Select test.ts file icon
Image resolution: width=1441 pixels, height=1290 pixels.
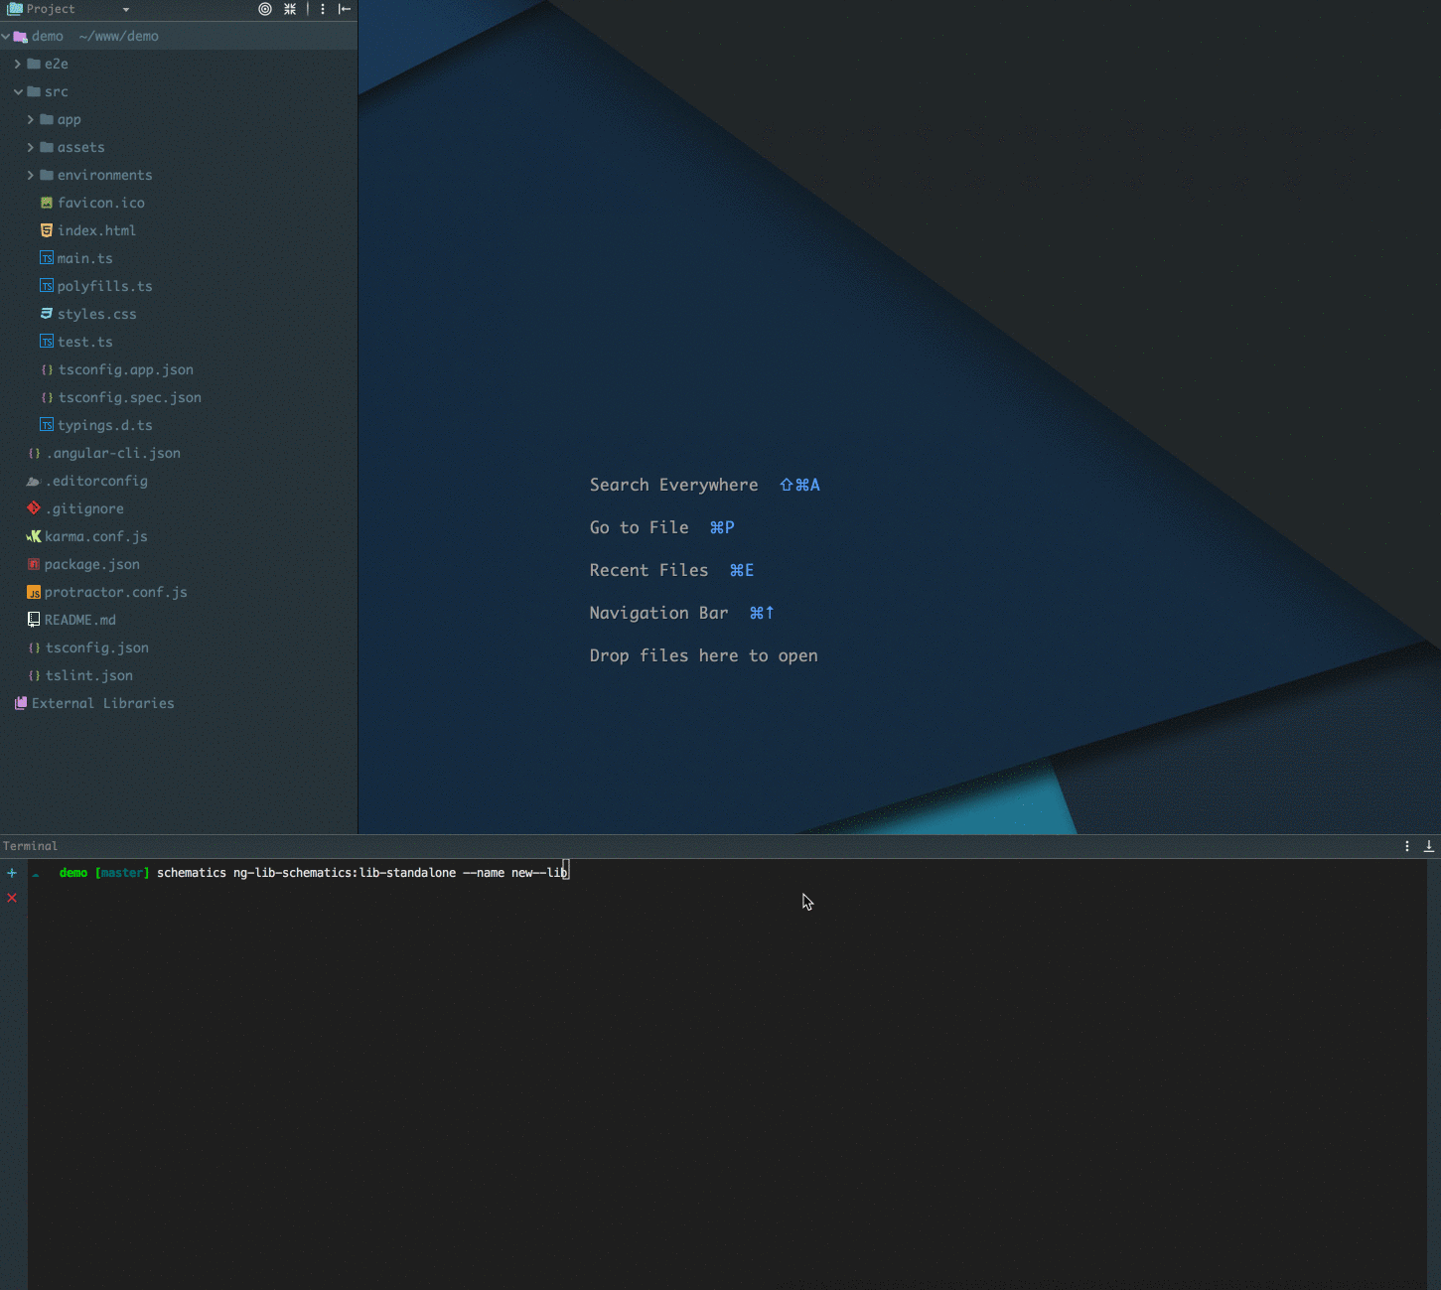coord(47,342)
